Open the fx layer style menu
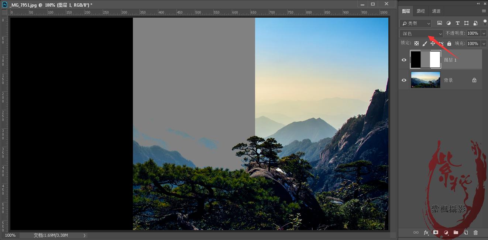This screenshot has width=488, height=240. click(x=426, y=233)
